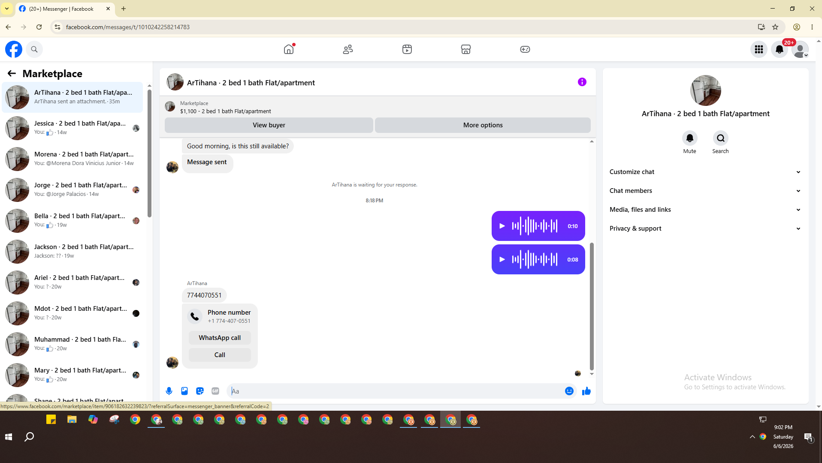Open the Jorge conversation
822x463 pixels.
click(73, 190)
